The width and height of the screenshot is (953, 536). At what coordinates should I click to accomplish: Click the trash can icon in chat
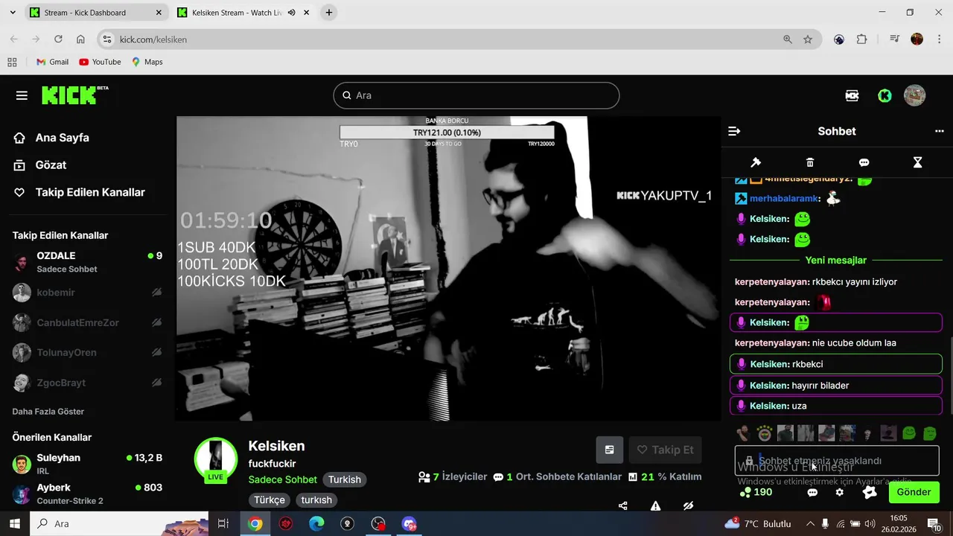click(810, 162)
